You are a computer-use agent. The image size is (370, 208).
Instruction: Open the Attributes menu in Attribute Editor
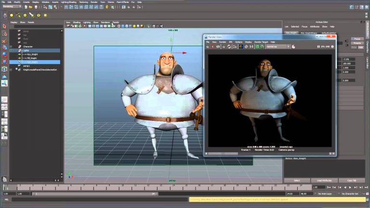(315, 26)
